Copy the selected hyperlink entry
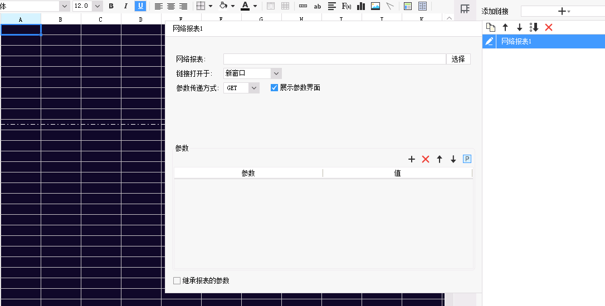Viewport: 605px width, 306px height. coord(490,27)
